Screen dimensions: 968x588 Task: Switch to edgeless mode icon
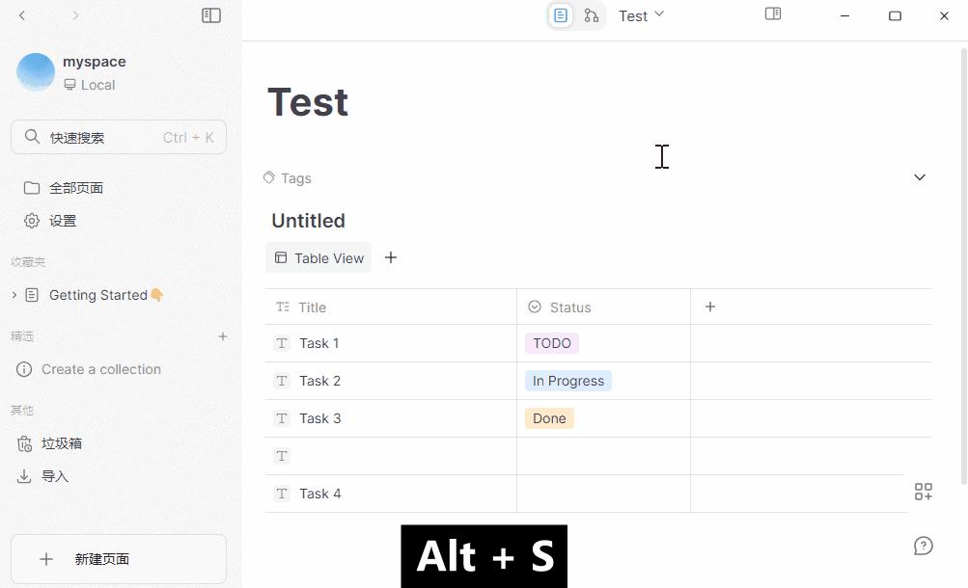[x=592, y=15]
